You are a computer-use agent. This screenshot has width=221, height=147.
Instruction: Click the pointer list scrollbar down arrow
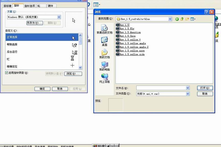(80, 68)
